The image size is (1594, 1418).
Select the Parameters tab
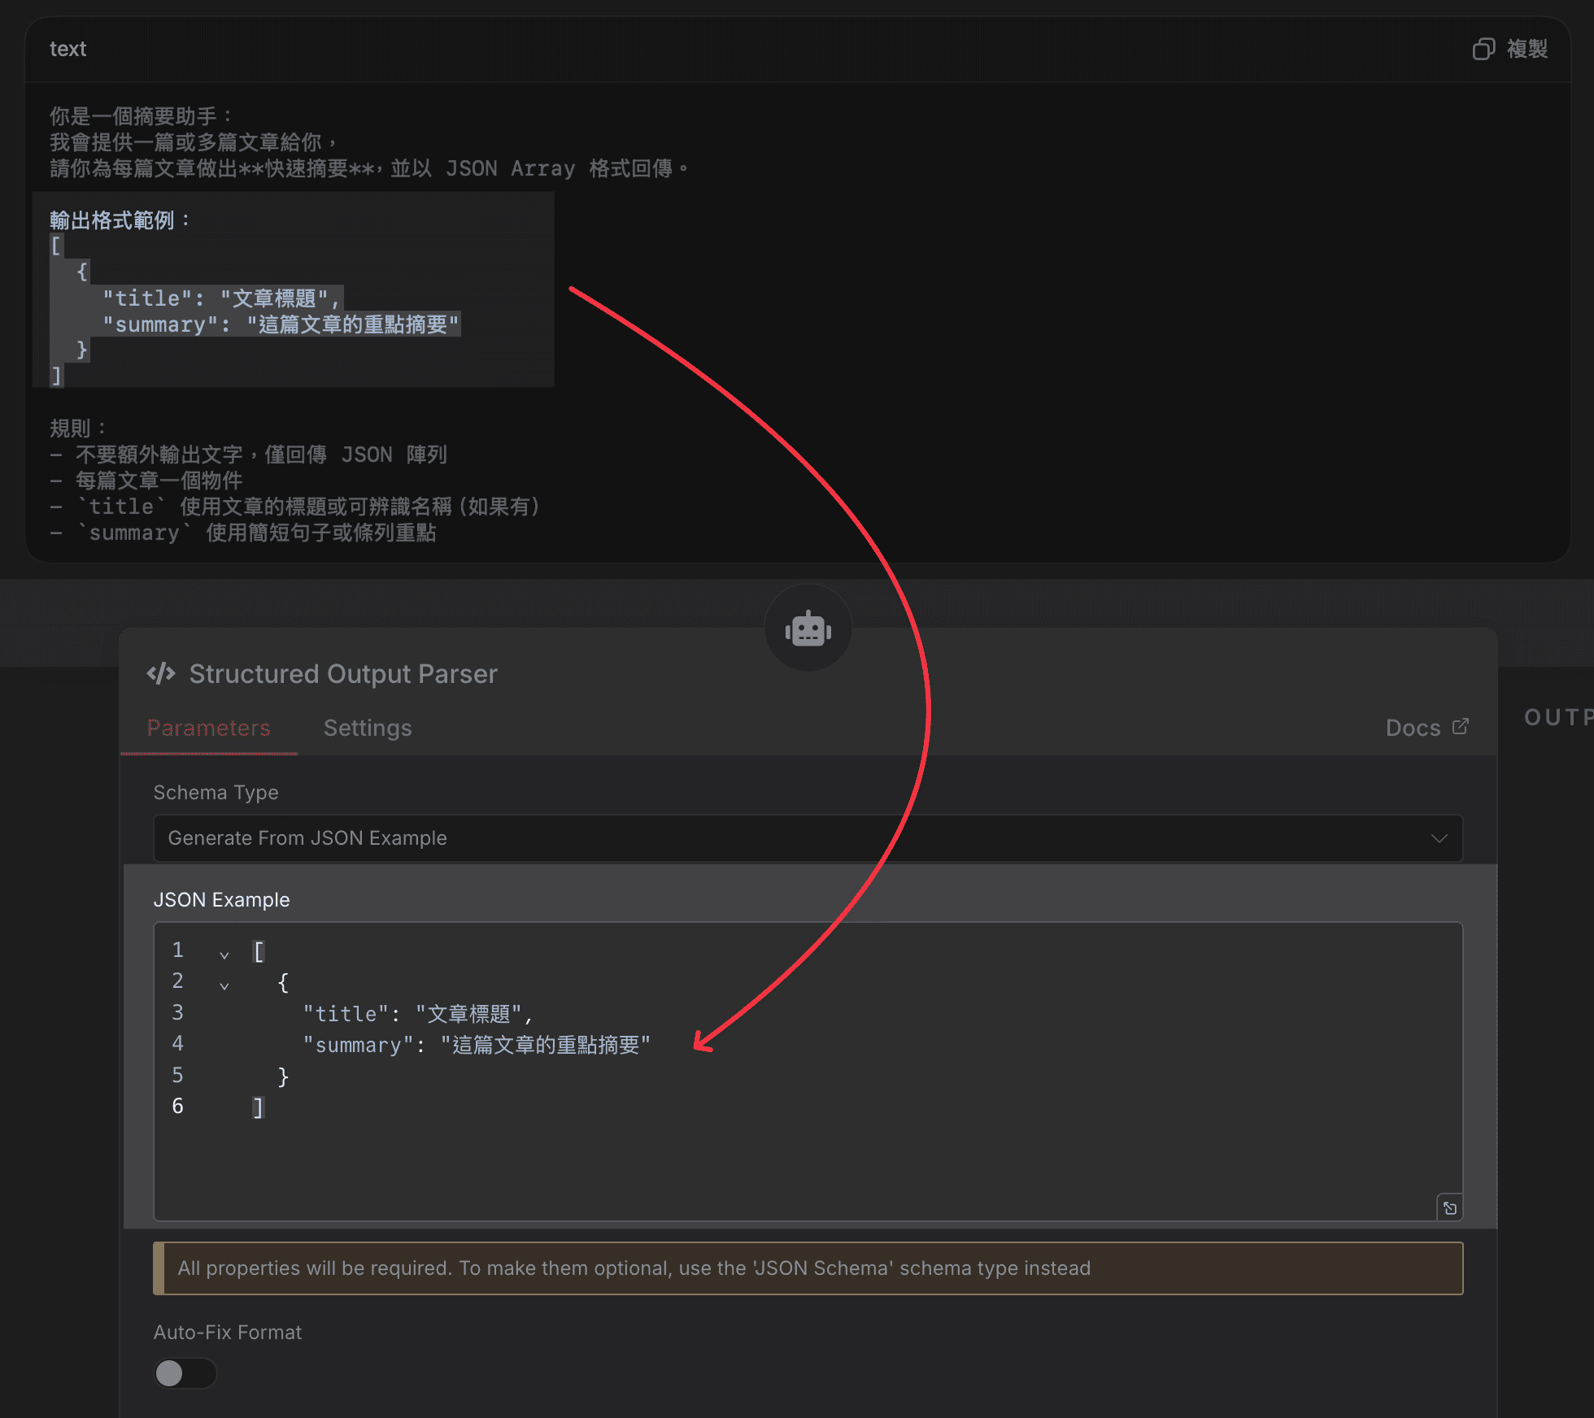(208, 728)
